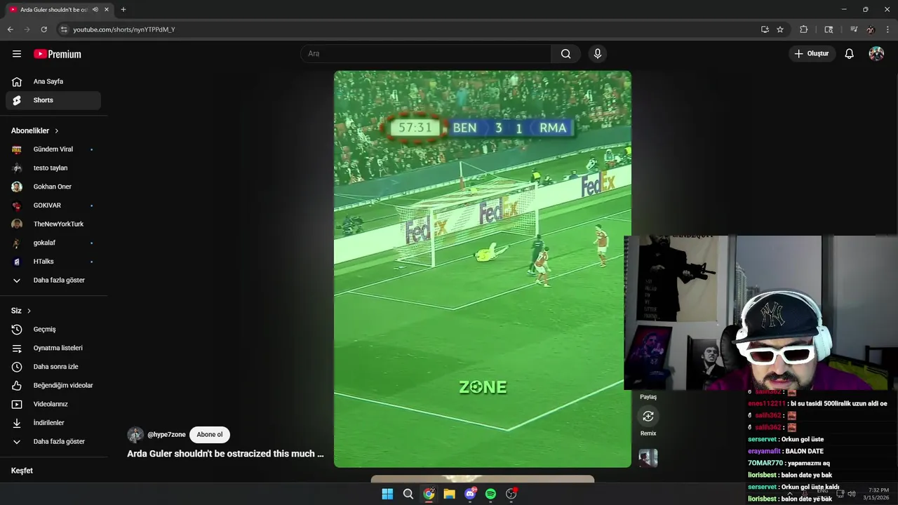
Task: Open File Explorer from the taskbar
Action: click(x=449, y=494)
